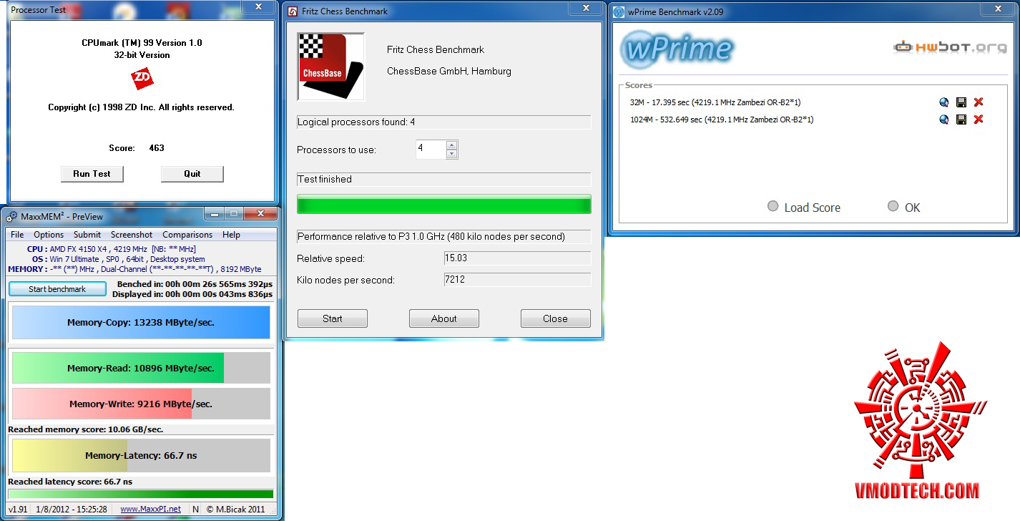Open the Comparisons menu in MaxxMEM
1020x521 pixels.
[x=187, y=235]
